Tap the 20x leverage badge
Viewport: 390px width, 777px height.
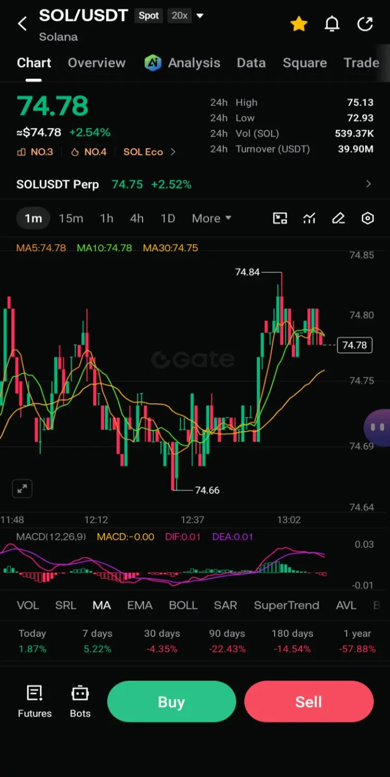click(x=179, y=16)
